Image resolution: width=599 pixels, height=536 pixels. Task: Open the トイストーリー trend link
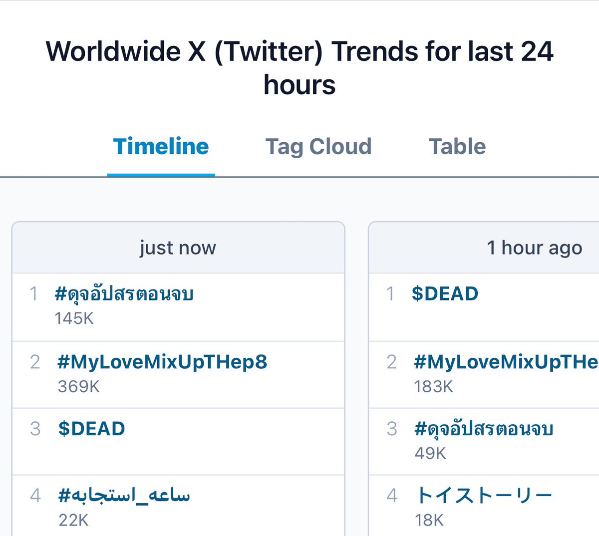tap(484, 495)
